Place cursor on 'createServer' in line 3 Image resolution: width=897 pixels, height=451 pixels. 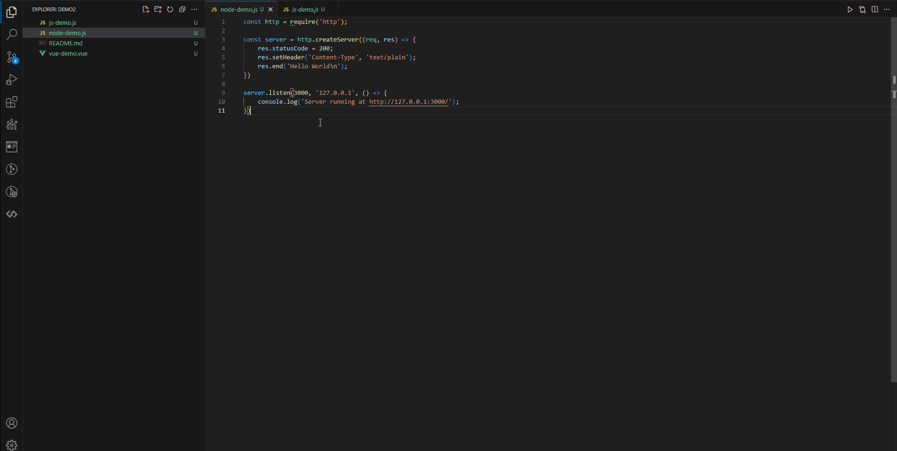[x=336, y=39]
